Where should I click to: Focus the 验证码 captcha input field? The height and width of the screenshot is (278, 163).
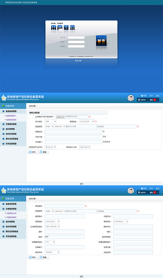tap(76, 46)
